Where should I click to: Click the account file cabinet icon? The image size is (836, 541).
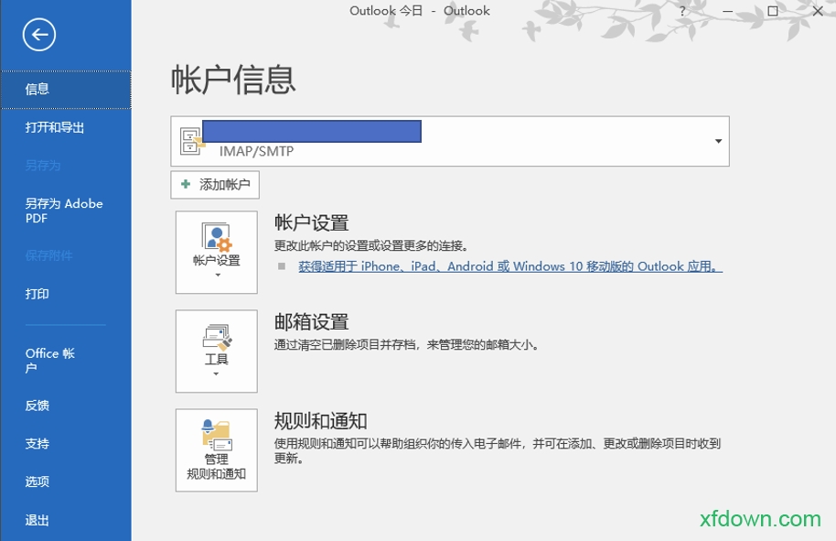(191, 141)
